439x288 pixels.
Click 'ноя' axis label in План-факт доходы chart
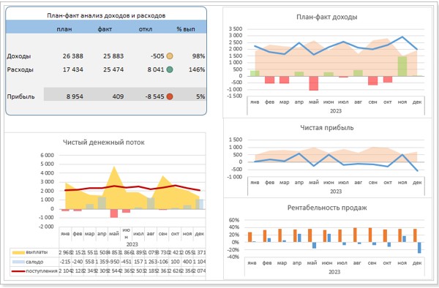402,102
